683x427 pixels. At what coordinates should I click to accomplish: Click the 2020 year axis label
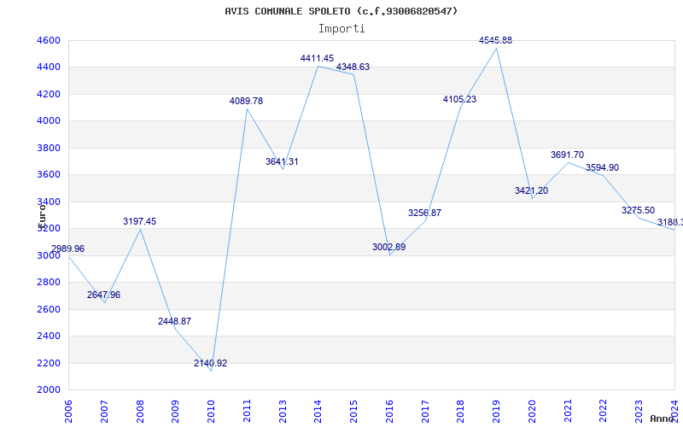tap(532, 412)
